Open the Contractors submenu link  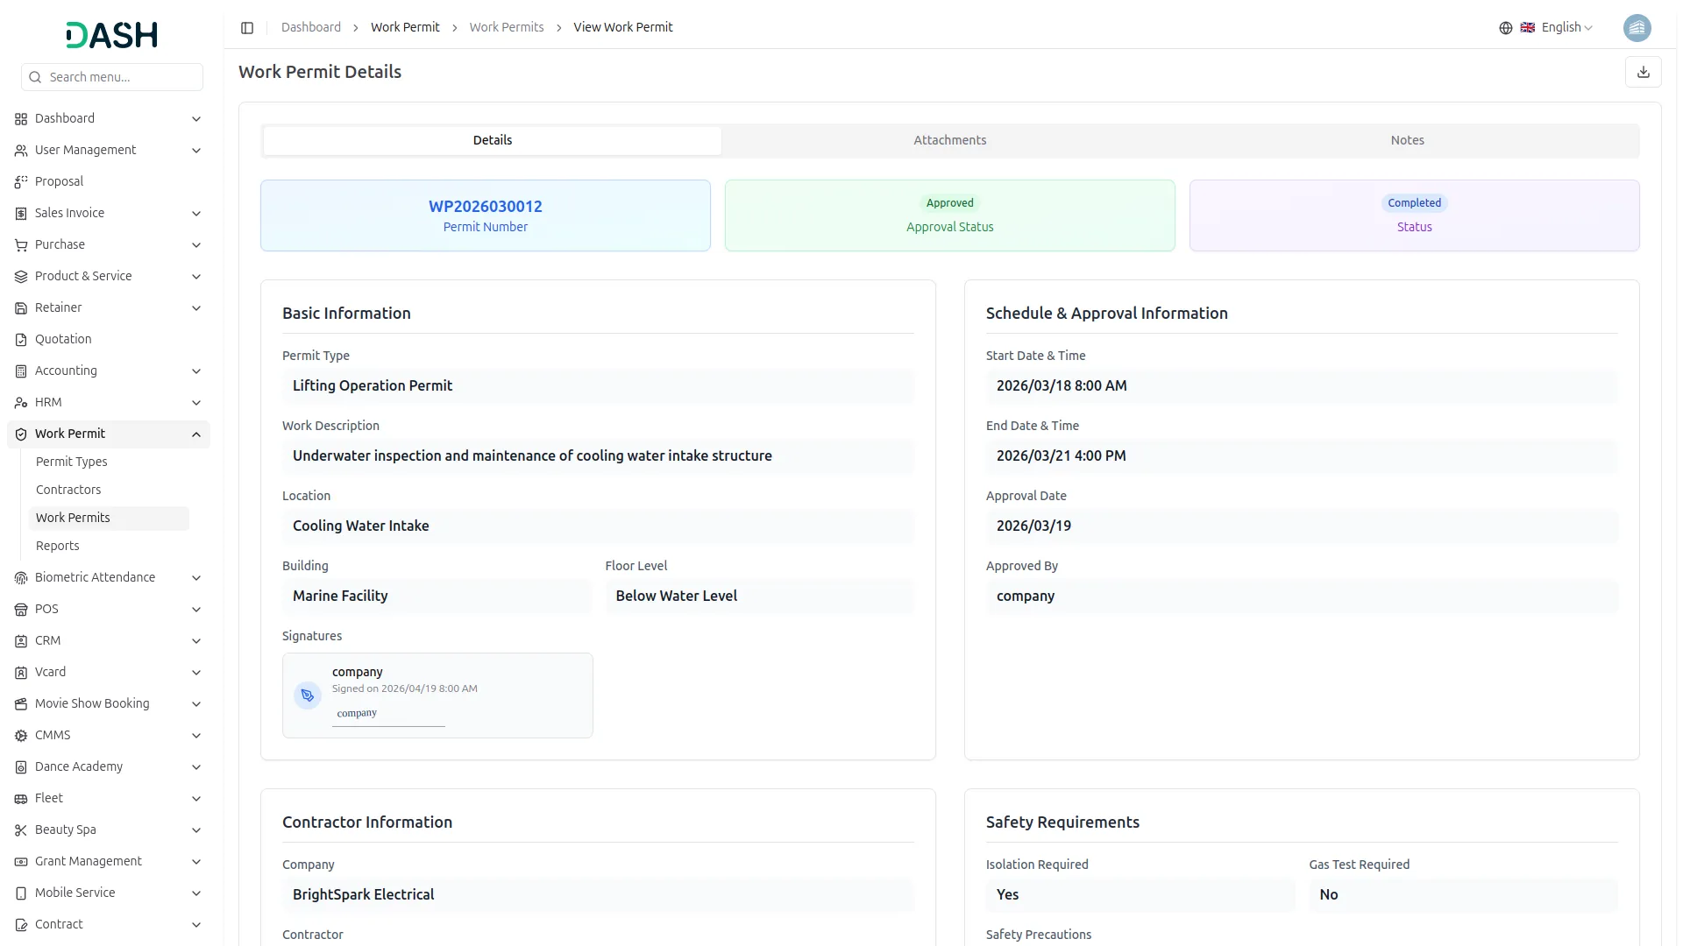[x=68, y=490]
